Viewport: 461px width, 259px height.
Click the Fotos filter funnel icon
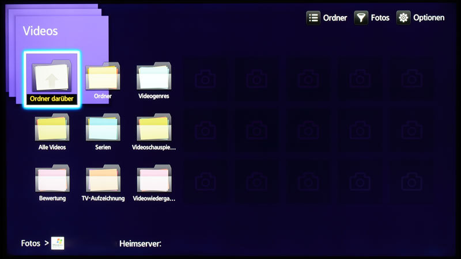[x=361, y=18]
